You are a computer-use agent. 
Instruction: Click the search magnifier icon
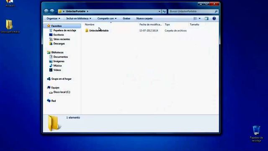point(216,11)
